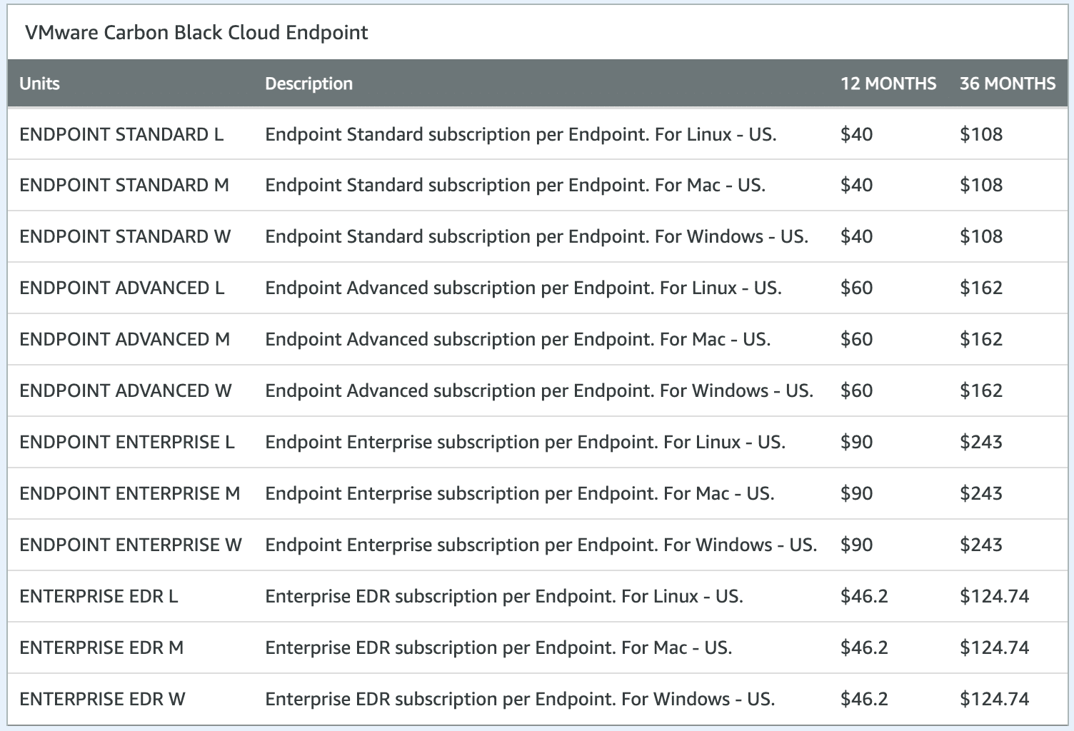Image resolution: width=1074 pixels, height=731 pixels.
Task: Click the Enterprise EDR Linux description text
Action: tap(504, 597)
